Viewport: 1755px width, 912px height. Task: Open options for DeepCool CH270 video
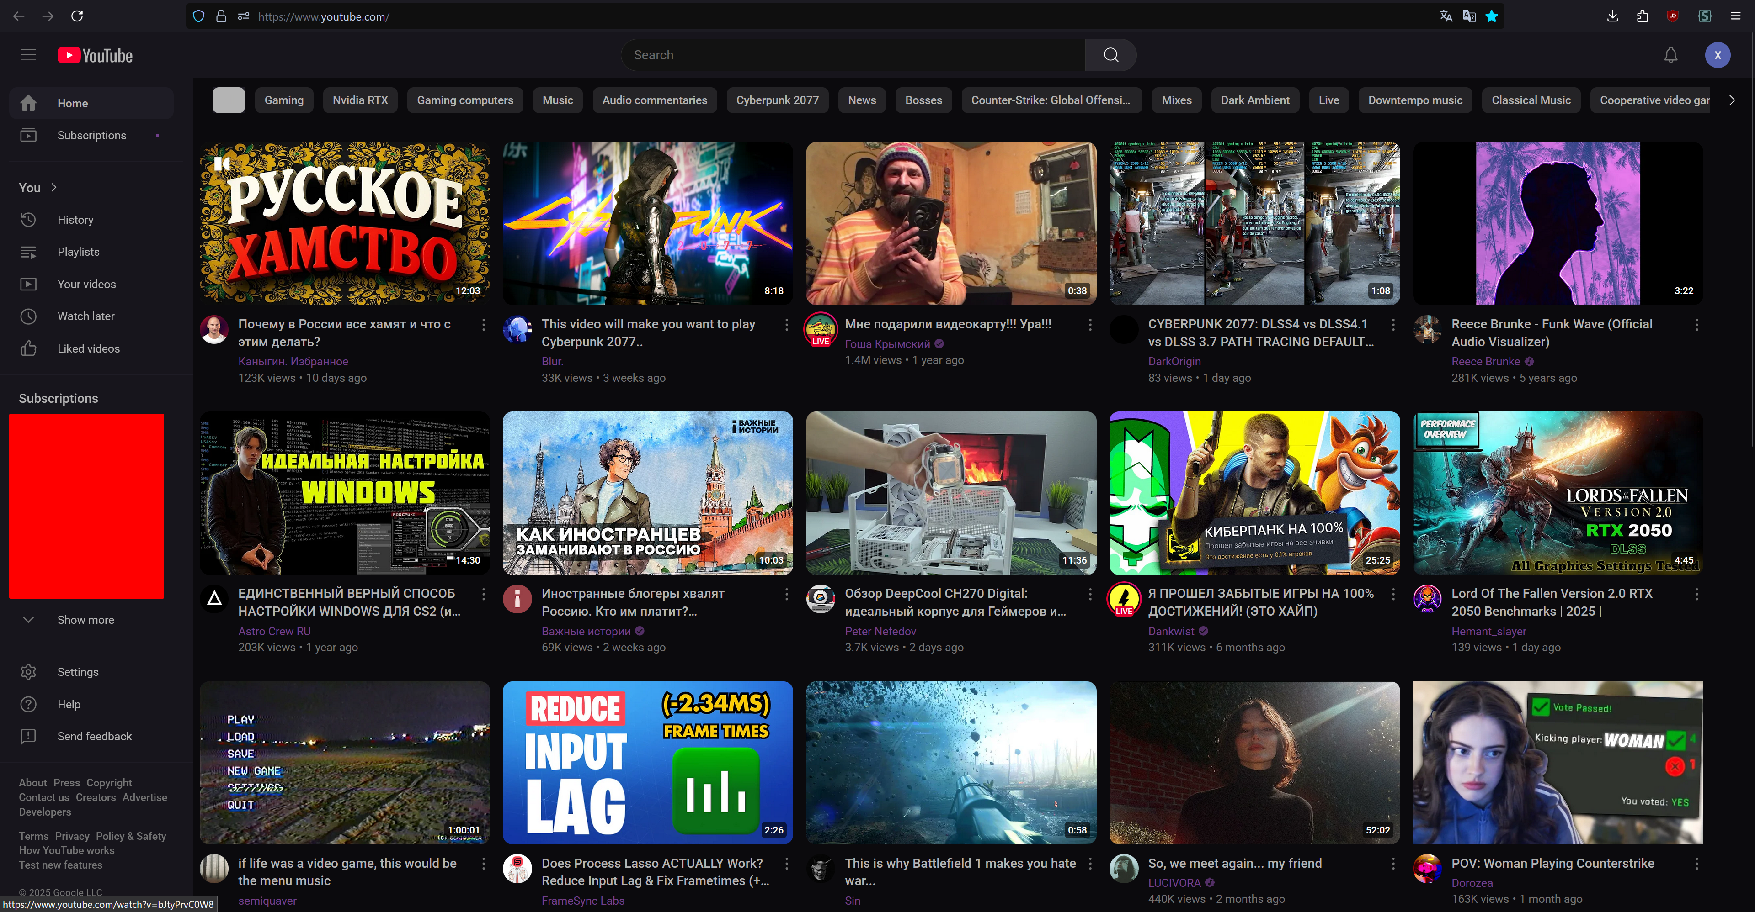pos(1090,594)
